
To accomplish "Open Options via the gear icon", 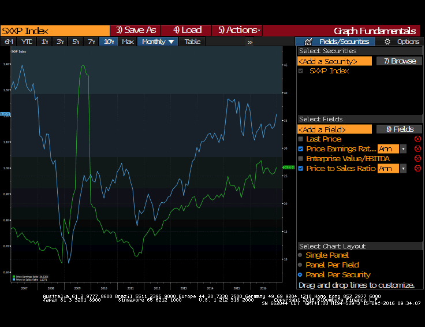I will point(387,42).
